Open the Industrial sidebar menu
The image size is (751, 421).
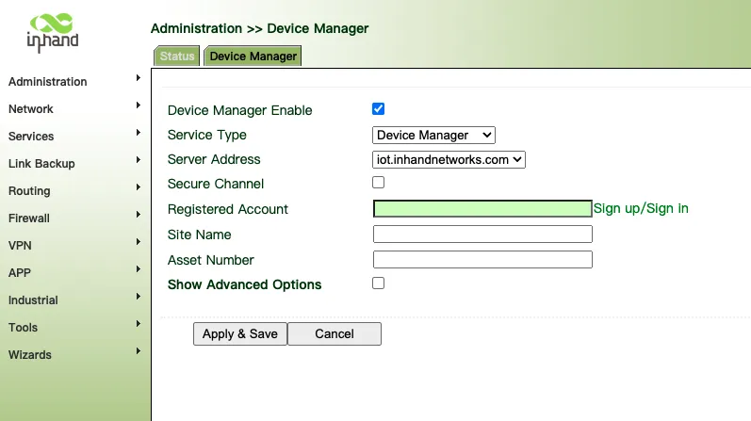tap(33, 300)
